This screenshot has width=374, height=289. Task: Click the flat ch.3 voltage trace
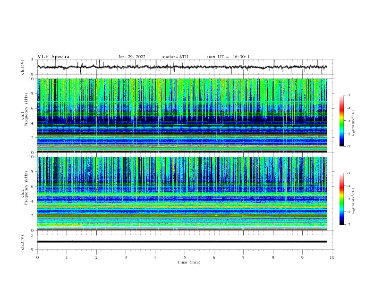coord(182,242)
